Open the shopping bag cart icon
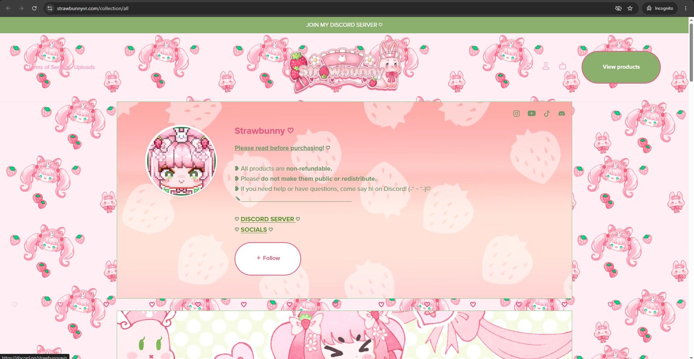Viewport: 694px width, 359px height. pyautogui.click(x=562, y=66)
